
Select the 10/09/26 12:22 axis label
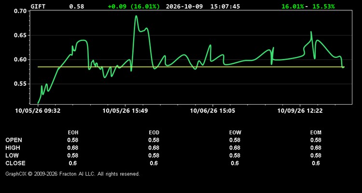pos(300,111)
